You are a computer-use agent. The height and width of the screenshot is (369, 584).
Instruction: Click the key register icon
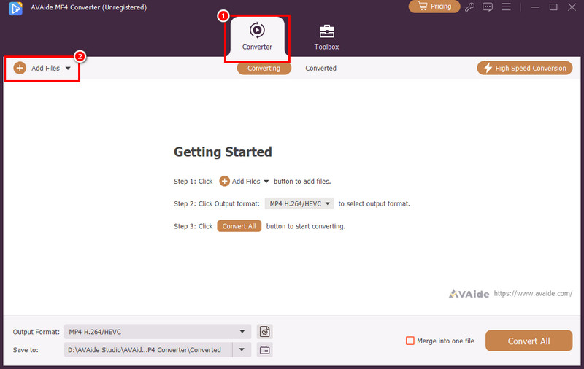pyautogui.click(x=469, y=7)
